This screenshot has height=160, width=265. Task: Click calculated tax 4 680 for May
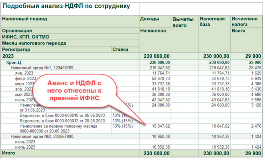coord(256,94)
